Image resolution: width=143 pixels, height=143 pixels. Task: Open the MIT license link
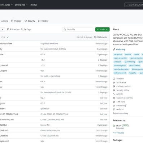(x=121, y=82)
